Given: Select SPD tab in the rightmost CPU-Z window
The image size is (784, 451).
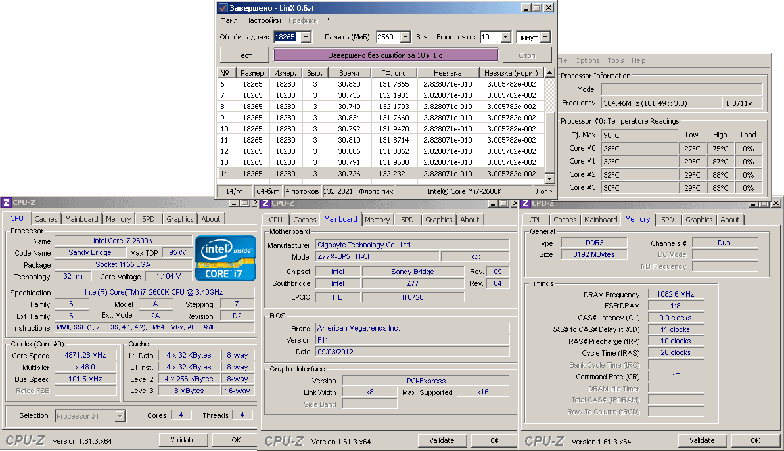Looking at the screenshot, I should point(667,220).
